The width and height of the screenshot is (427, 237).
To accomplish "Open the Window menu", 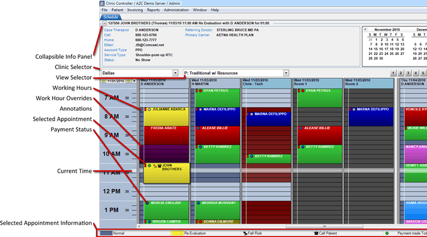I will (x=200, y=10).
